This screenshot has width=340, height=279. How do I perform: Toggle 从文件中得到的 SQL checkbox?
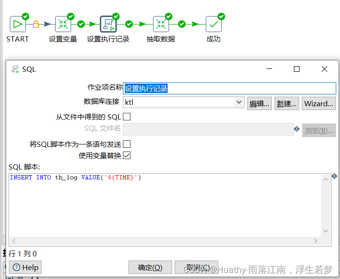click(x=127, y=117)
